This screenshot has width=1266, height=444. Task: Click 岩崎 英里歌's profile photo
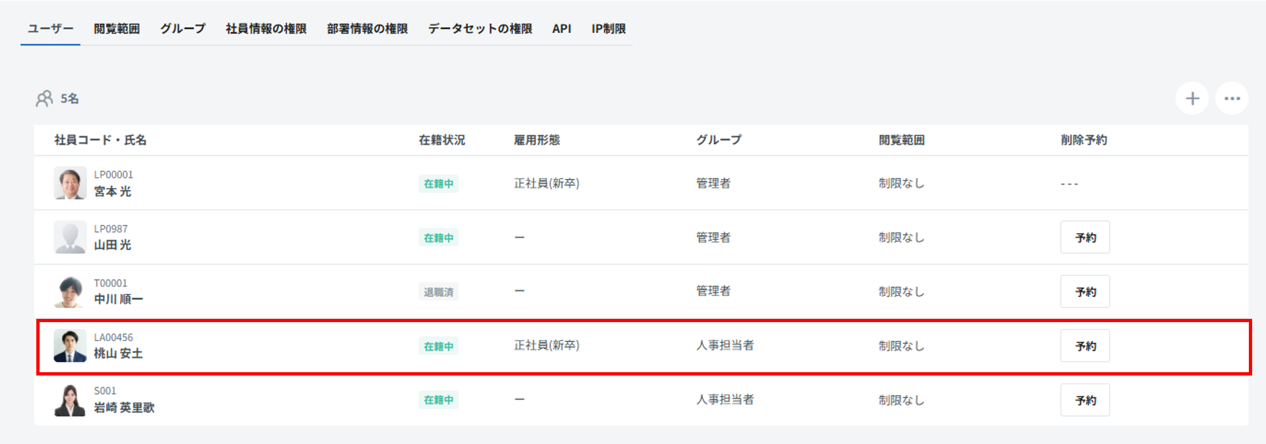tap(70, 400)
